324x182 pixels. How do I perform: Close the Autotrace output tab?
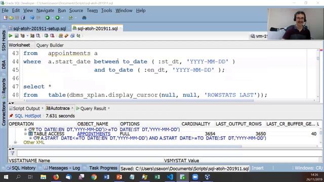coord(72,108)
